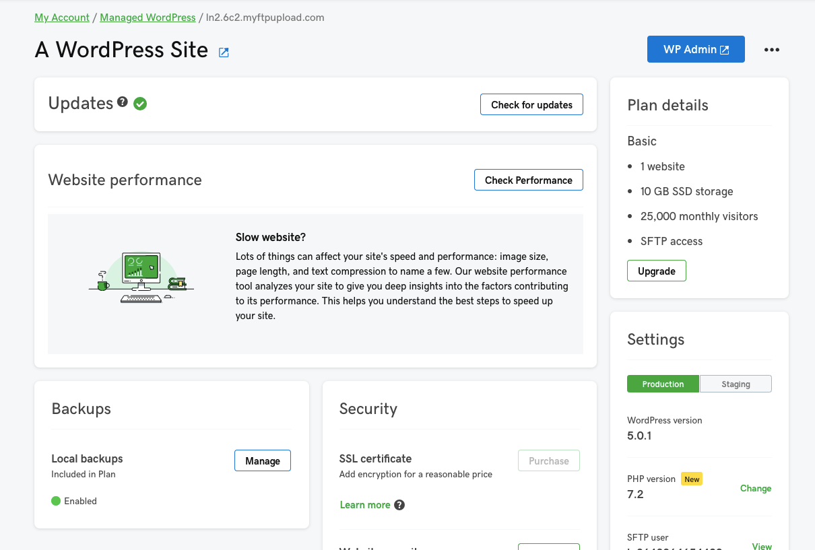Click PHP version value 7.2
The image size is (815, 550).
click(x=635, y=494)
